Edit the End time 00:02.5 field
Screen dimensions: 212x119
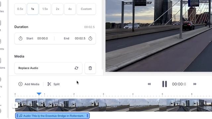[x=80, y=38]
